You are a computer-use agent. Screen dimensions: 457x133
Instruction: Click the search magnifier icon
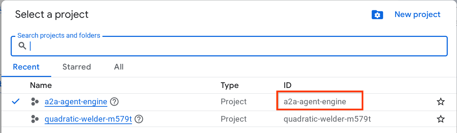pyautogui.click(x=22, y=46)
